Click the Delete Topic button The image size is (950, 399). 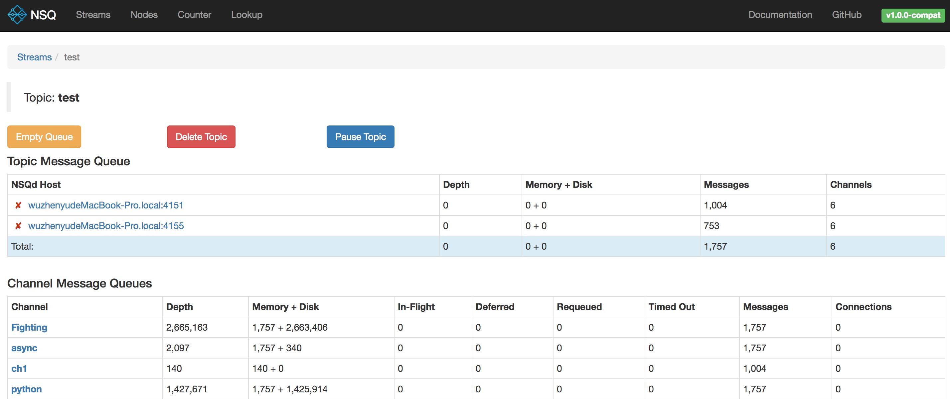pyautogui.click(x=201, y=137)
